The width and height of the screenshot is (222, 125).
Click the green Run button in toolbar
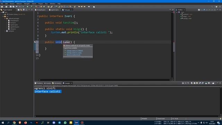(27, 7)
